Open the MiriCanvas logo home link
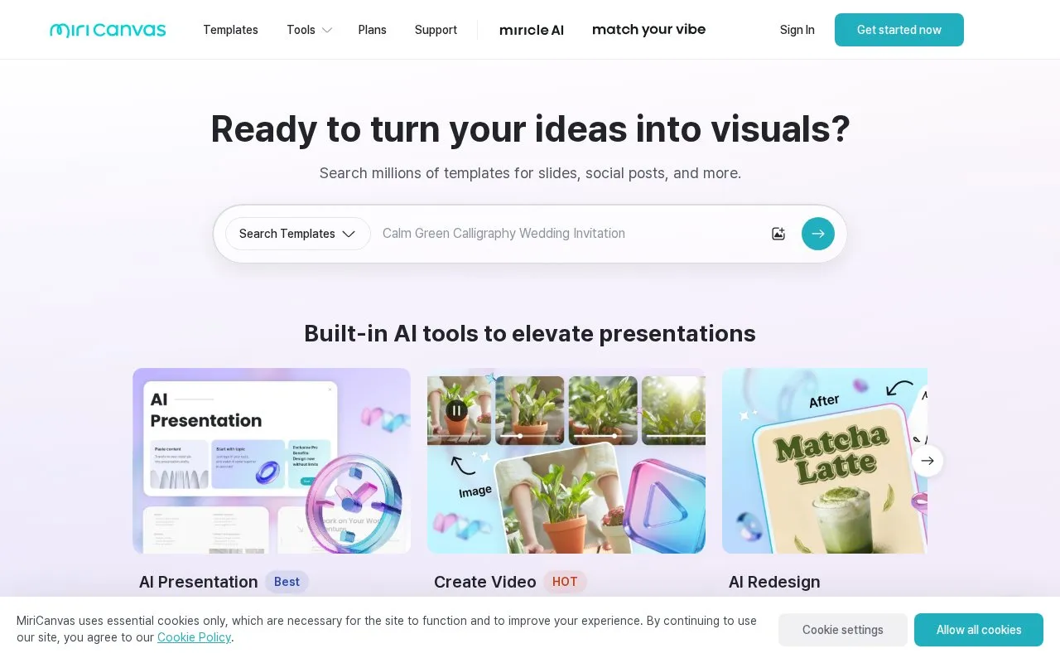Image resolution: width=1060 pixels, height=663 pixels. tap(108, 30)
